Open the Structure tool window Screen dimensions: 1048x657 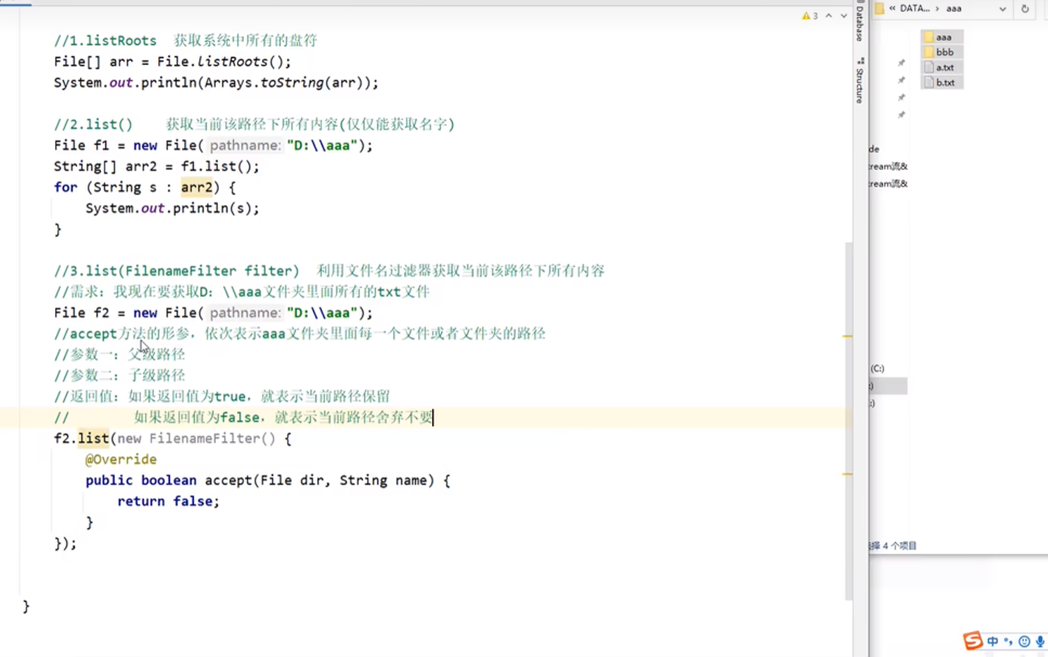coord(860,81)
